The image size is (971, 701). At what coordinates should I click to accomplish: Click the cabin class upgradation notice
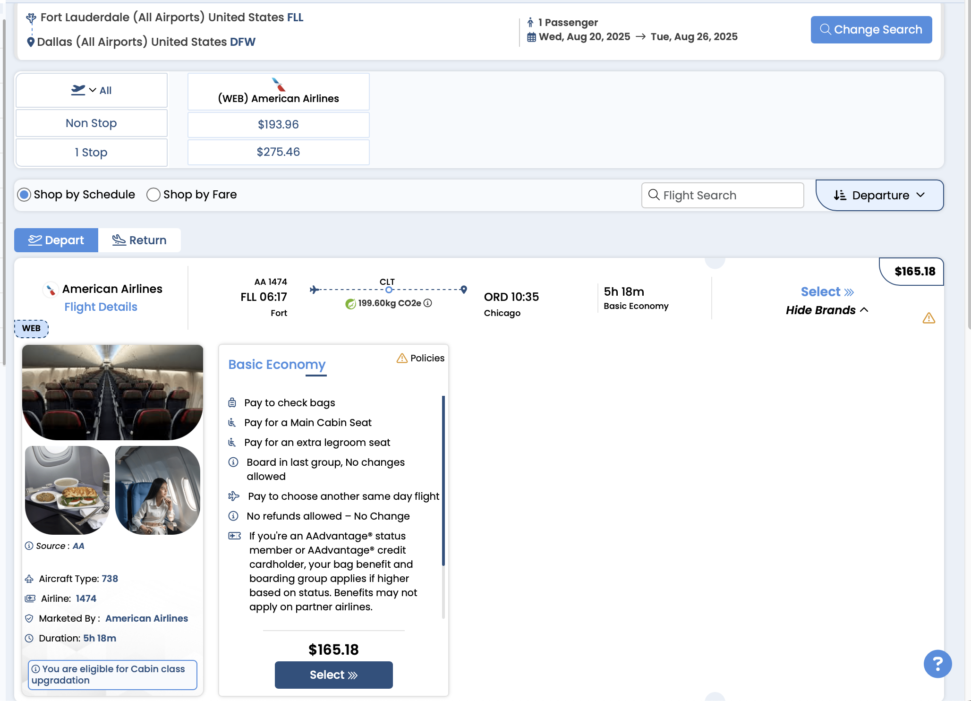click(x=112, y=675)
